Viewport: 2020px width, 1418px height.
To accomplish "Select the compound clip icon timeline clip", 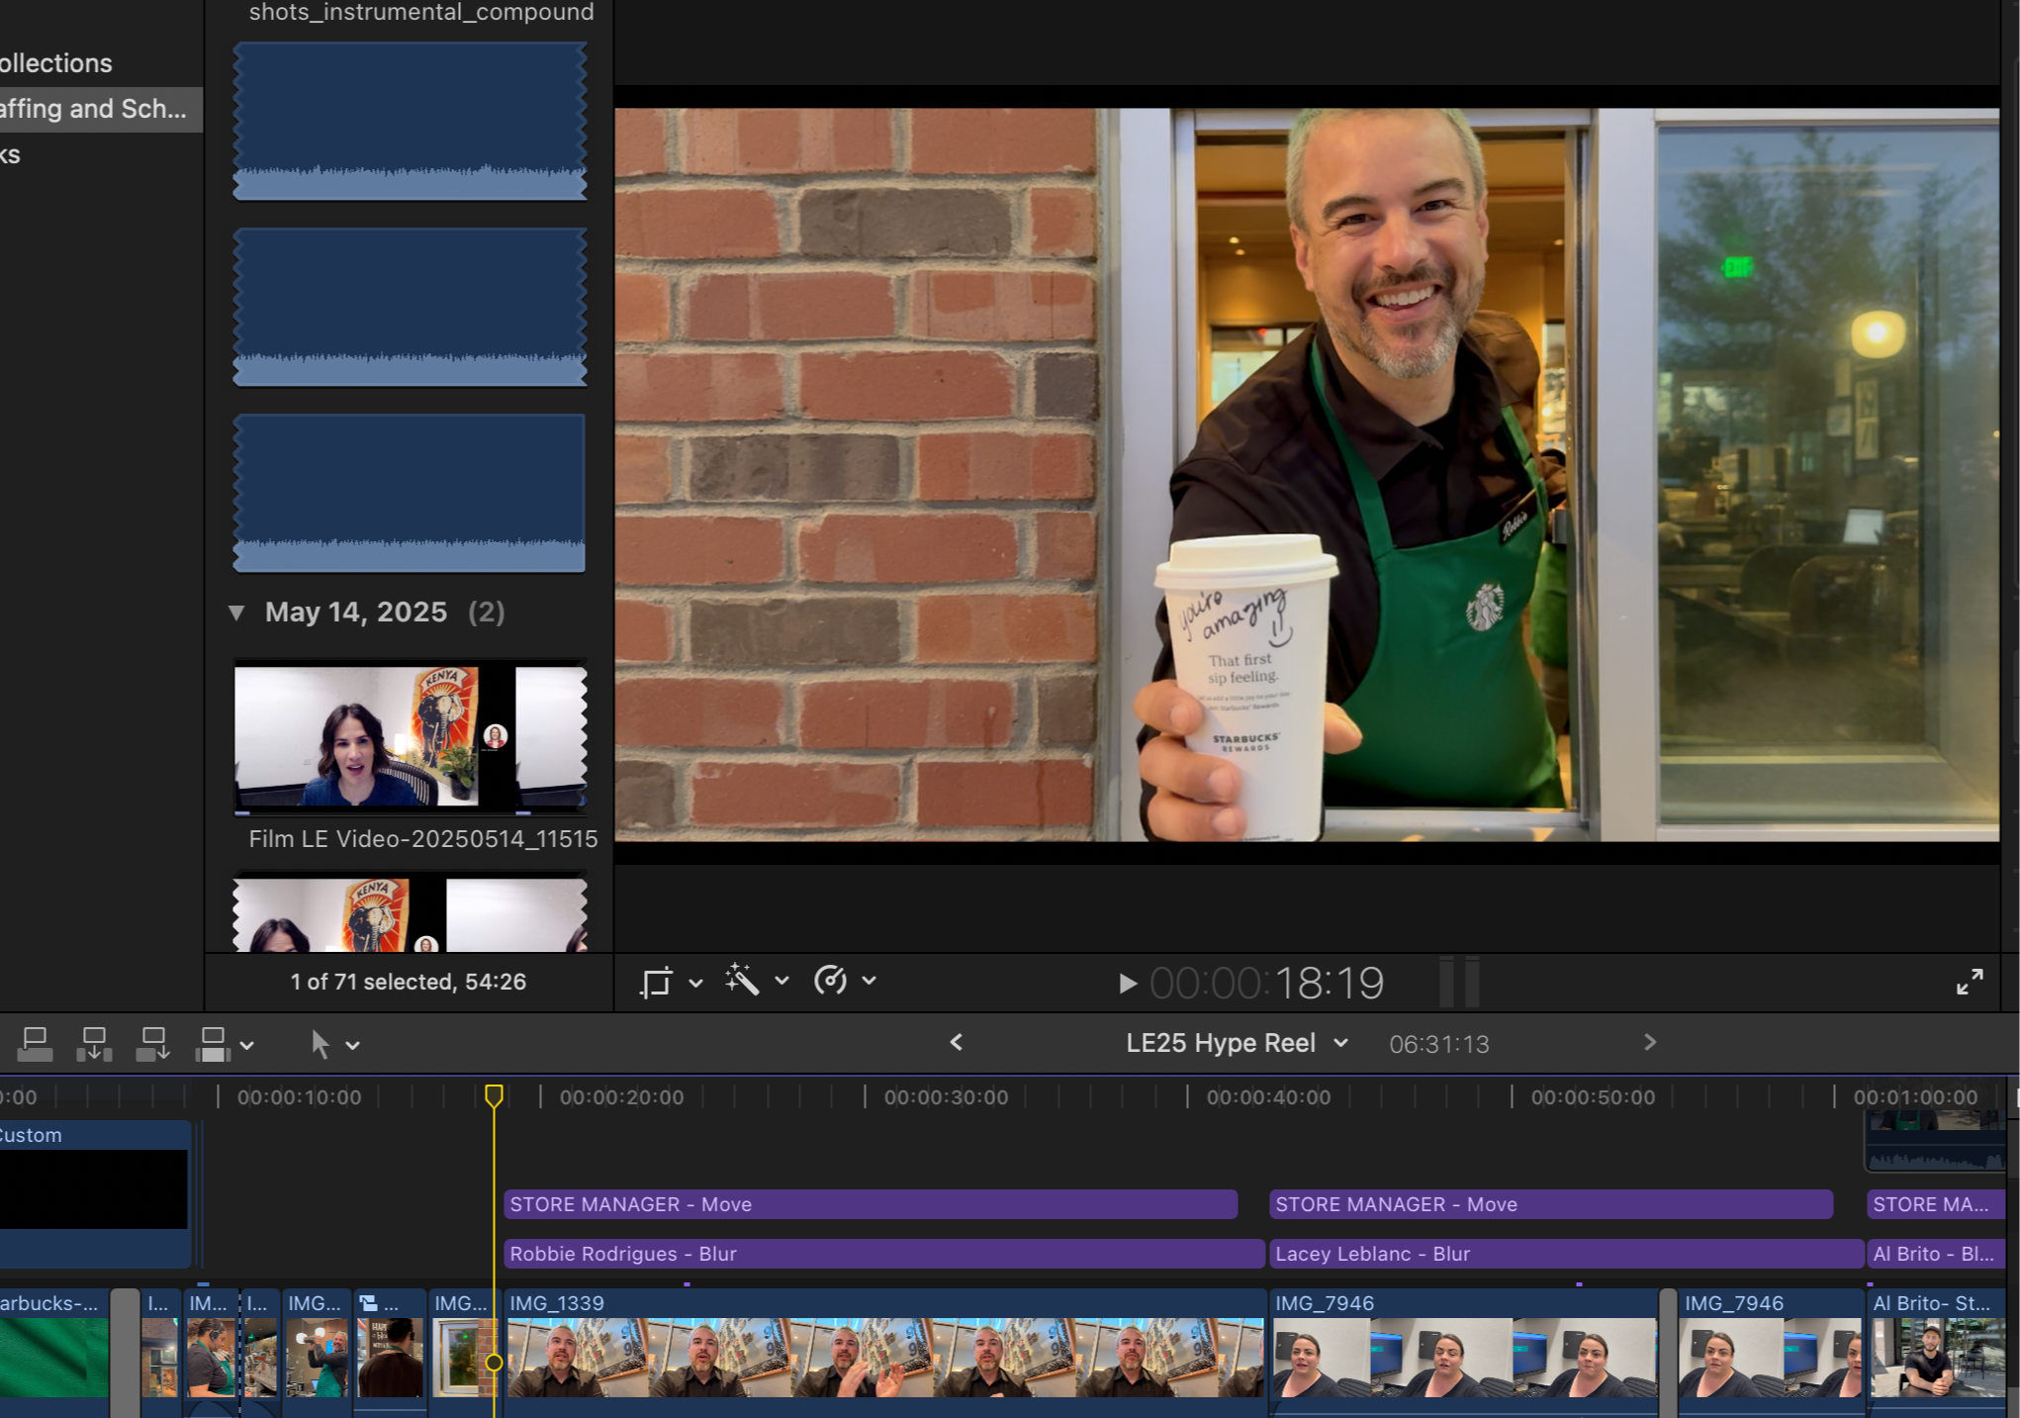I will 390,1351.
